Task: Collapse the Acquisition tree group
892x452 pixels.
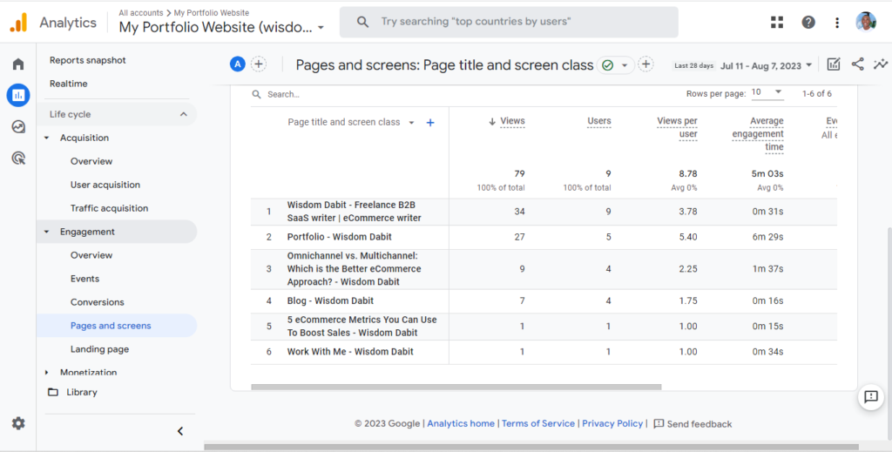Action: 47,138
